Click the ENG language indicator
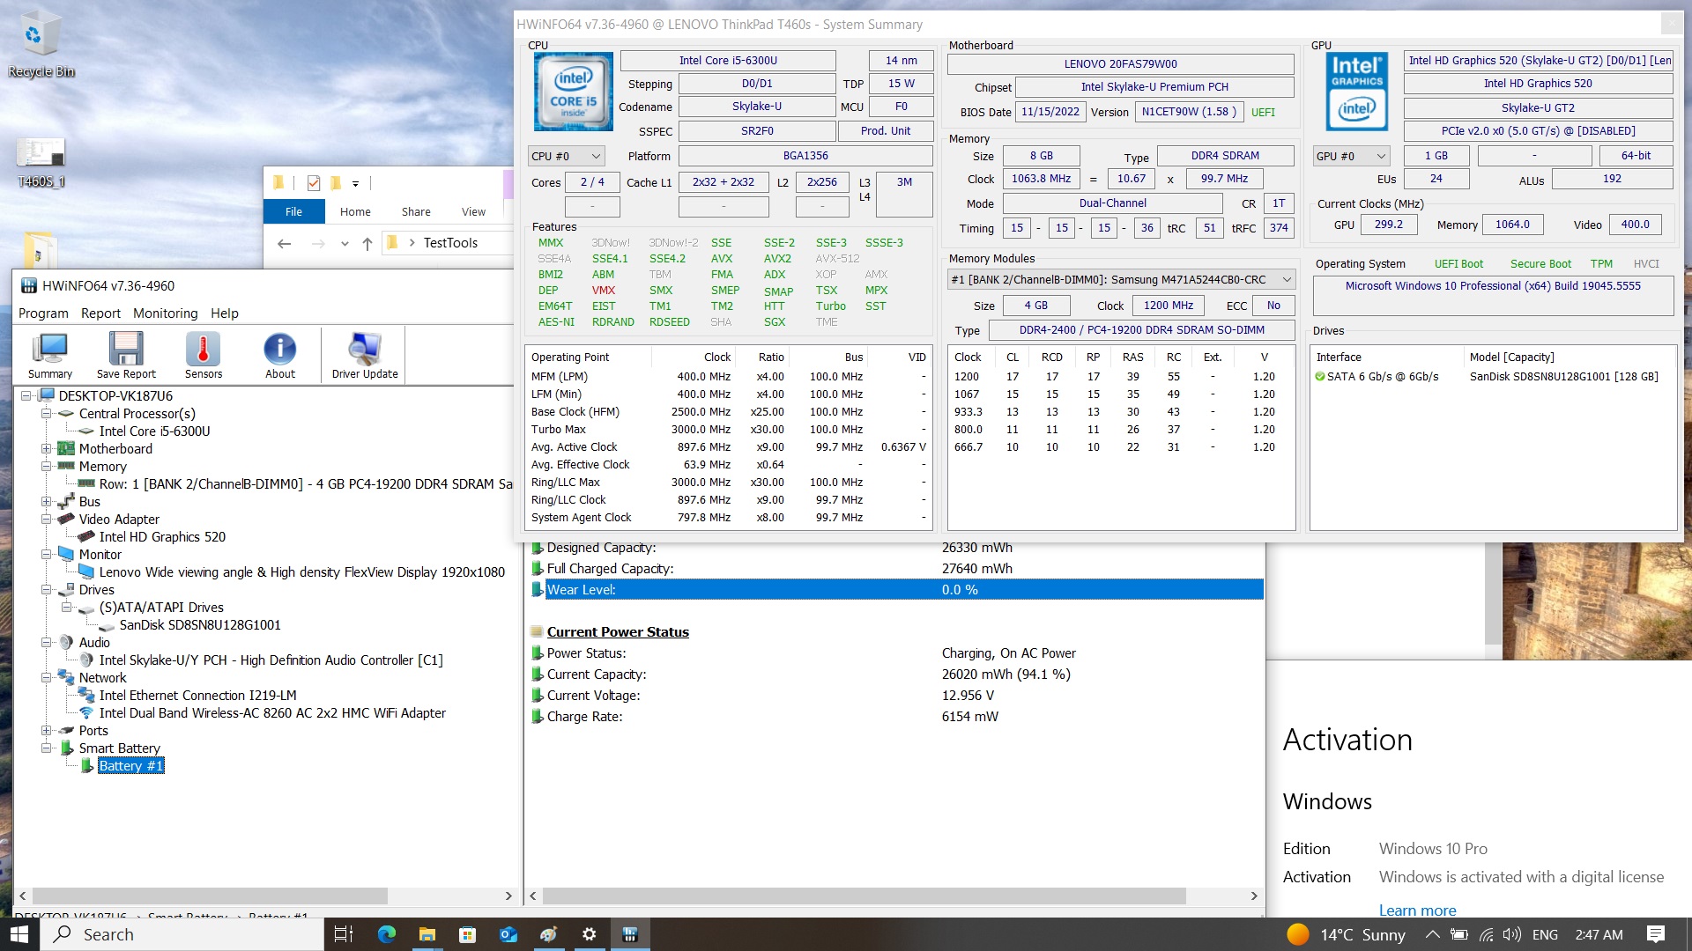The height and width of the screenshot is (951, 1692). (1545, 934)
